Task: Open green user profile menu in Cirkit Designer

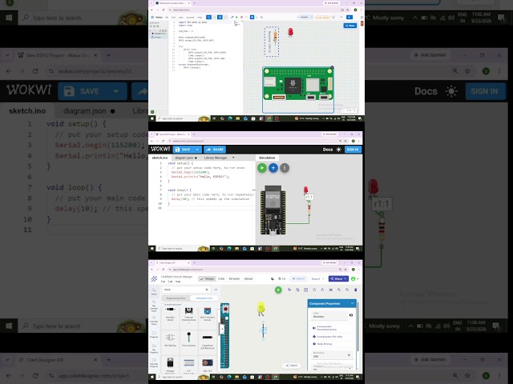Action: coord(353,279)
